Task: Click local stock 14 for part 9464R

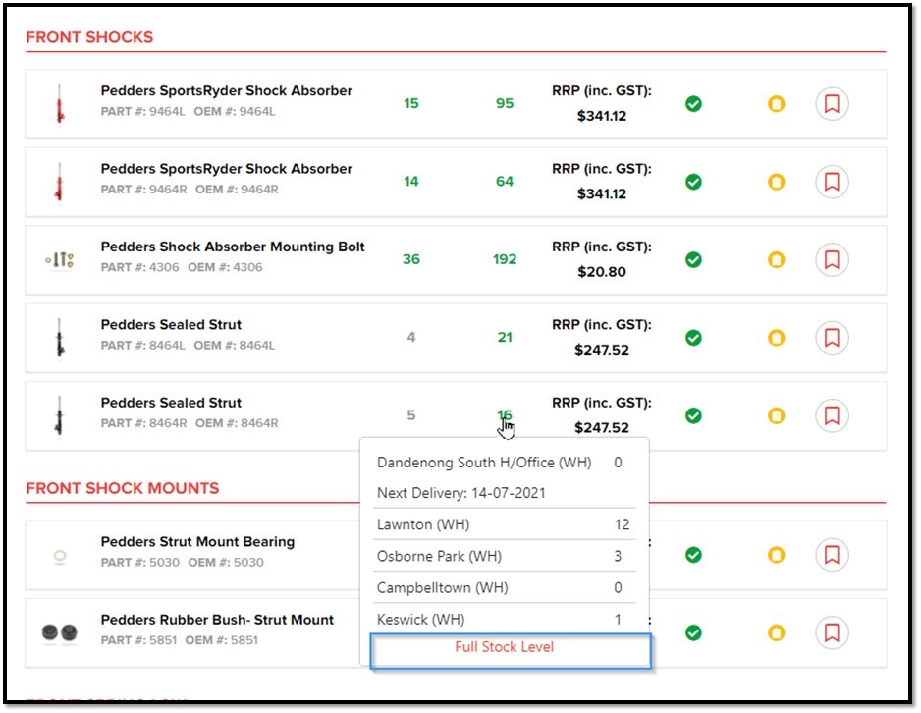Action: pos(411,182)
